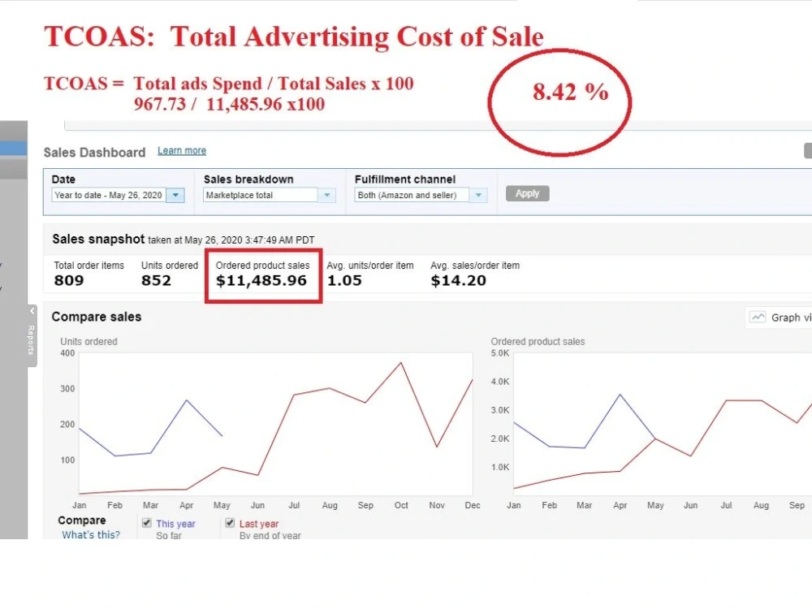This screenshot has width=812, height=609.
Task: Click the Sales Dashboard heading
Action: pos(94,153)
